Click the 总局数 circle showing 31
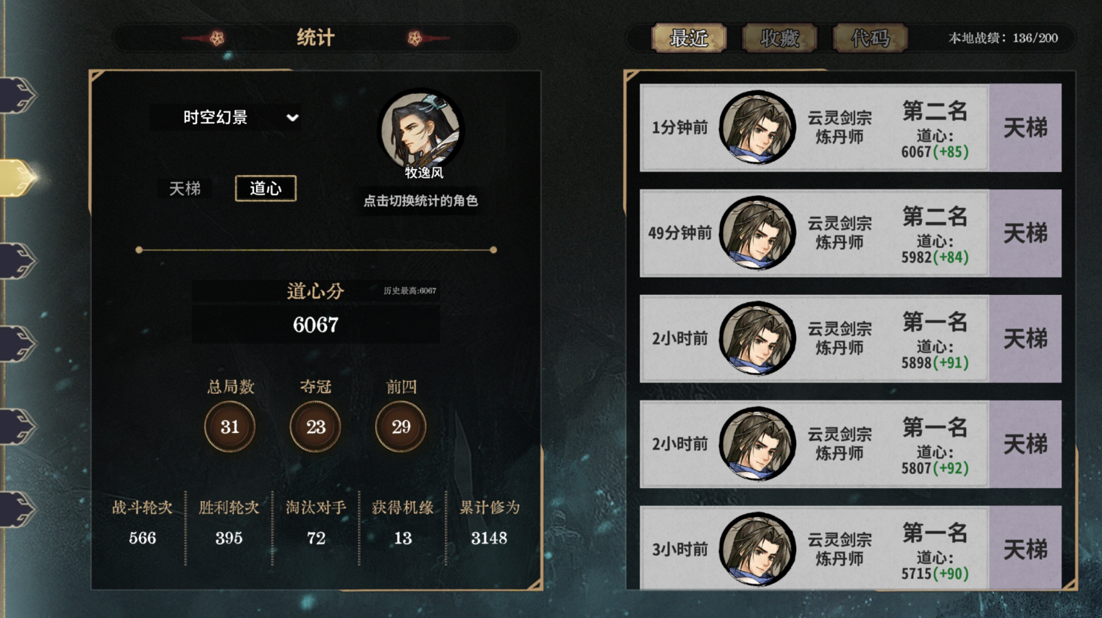The height and width of the screenshot is (618, 1102). [x=230, y=427]
